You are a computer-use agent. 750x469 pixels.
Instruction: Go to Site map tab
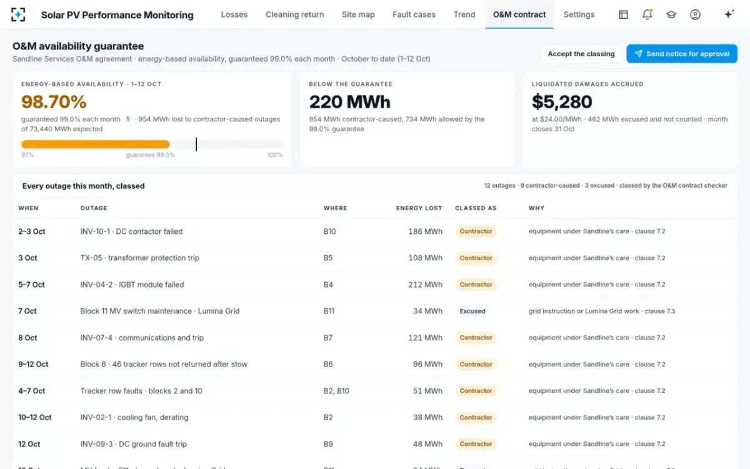pyautogui.click(x=358, y=14)
